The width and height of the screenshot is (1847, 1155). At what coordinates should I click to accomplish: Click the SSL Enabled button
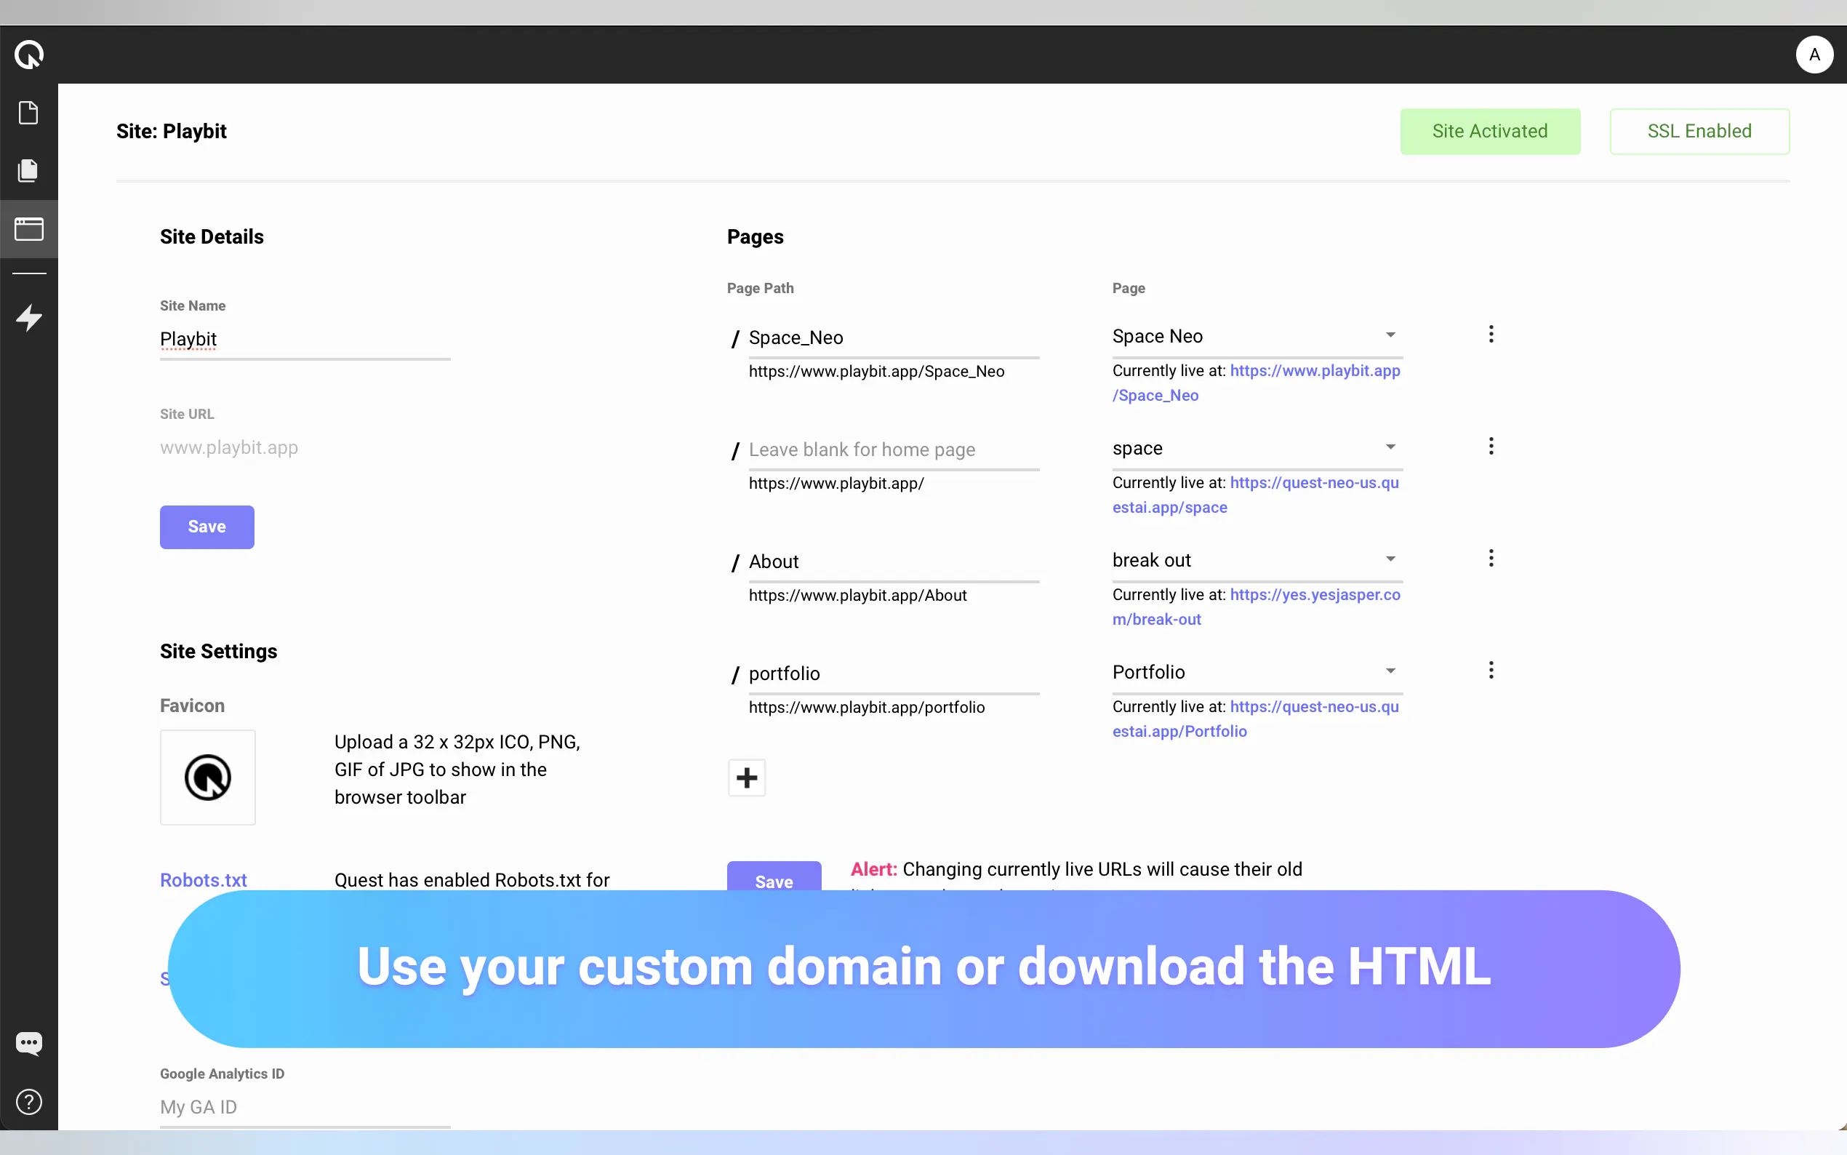(x=1699, y=132)
